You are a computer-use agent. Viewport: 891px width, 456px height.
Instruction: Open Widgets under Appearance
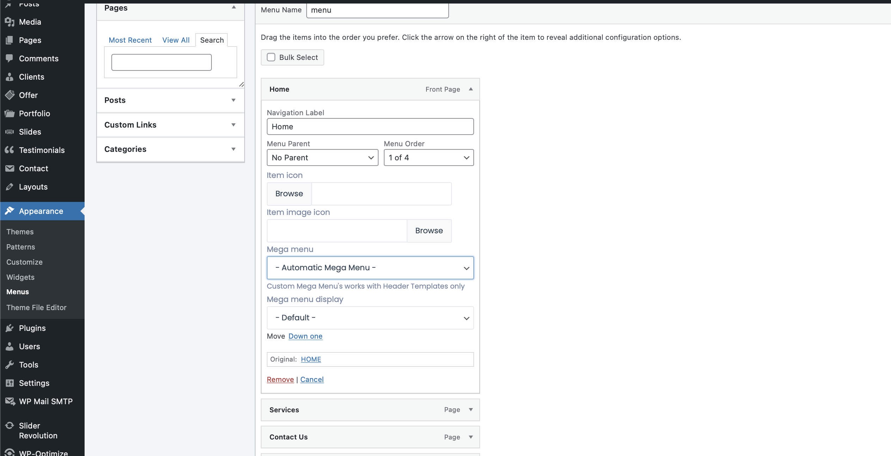tap(20, 277)
